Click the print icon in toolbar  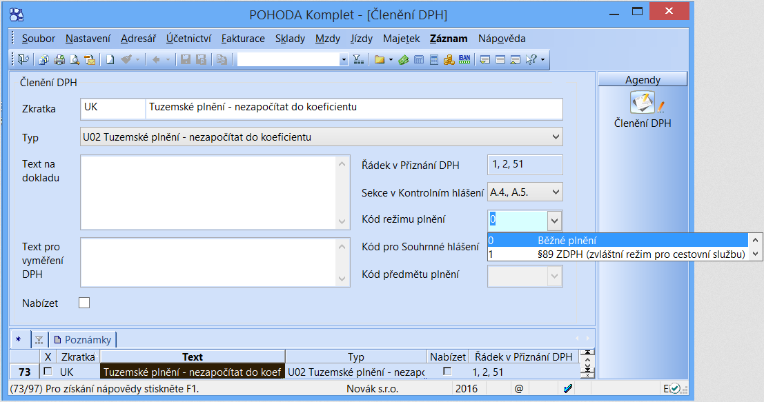pyautogui.click(x=59, y=60)
